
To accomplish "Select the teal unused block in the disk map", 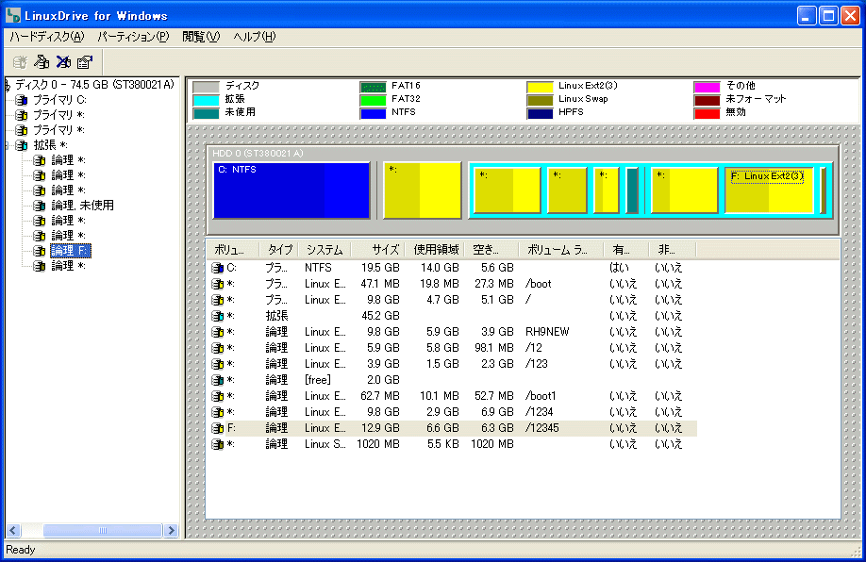I will tap(632, 190).
